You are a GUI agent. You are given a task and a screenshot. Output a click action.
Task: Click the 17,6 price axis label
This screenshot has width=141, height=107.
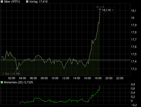134,47
